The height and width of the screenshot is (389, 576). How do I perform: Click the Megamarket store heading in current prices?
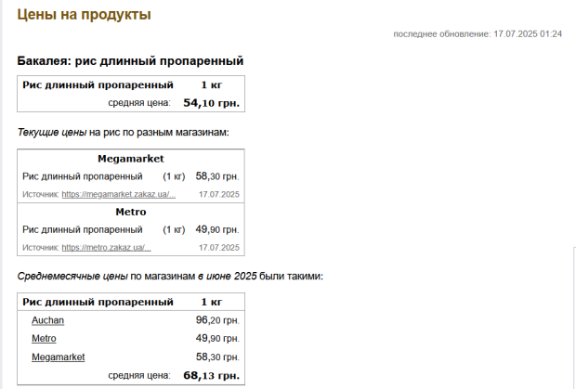[131, 159]
